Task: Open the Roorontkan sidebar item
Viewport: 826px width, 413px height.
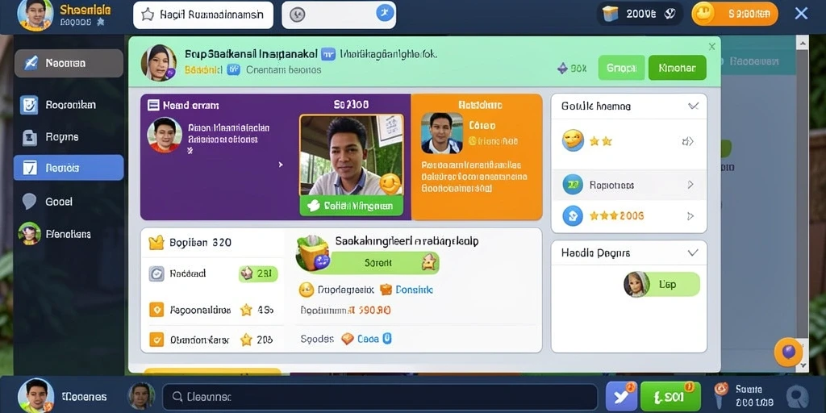Action: [x=69, y=105]
